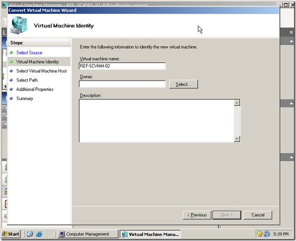Screen dimensions: 296x241
Task: Open the Start menu
Action: pyautogui.click(x=10, y=234)
